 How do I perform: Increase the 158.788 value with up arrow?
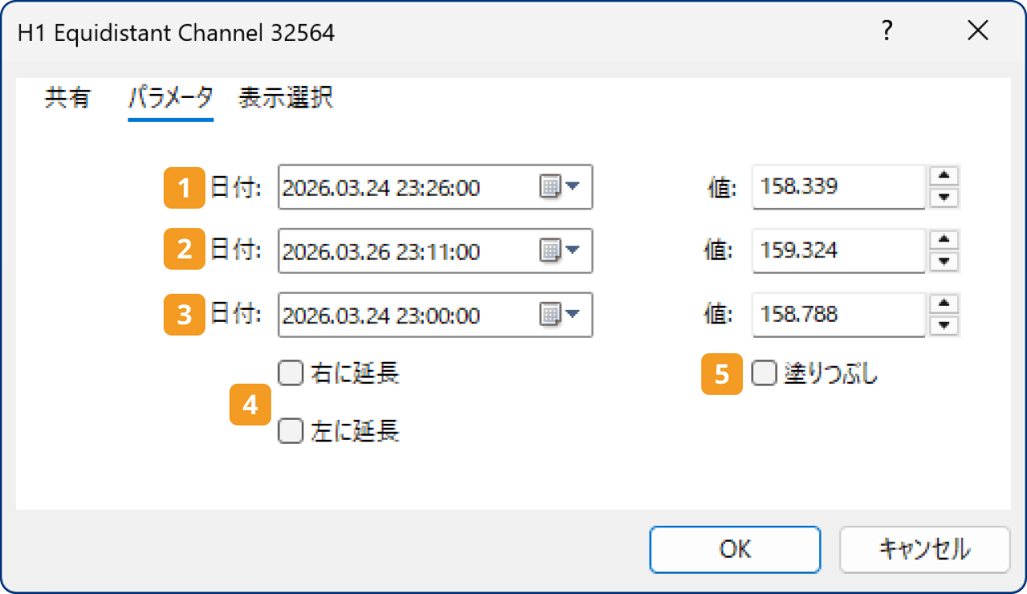click(944, 303)
